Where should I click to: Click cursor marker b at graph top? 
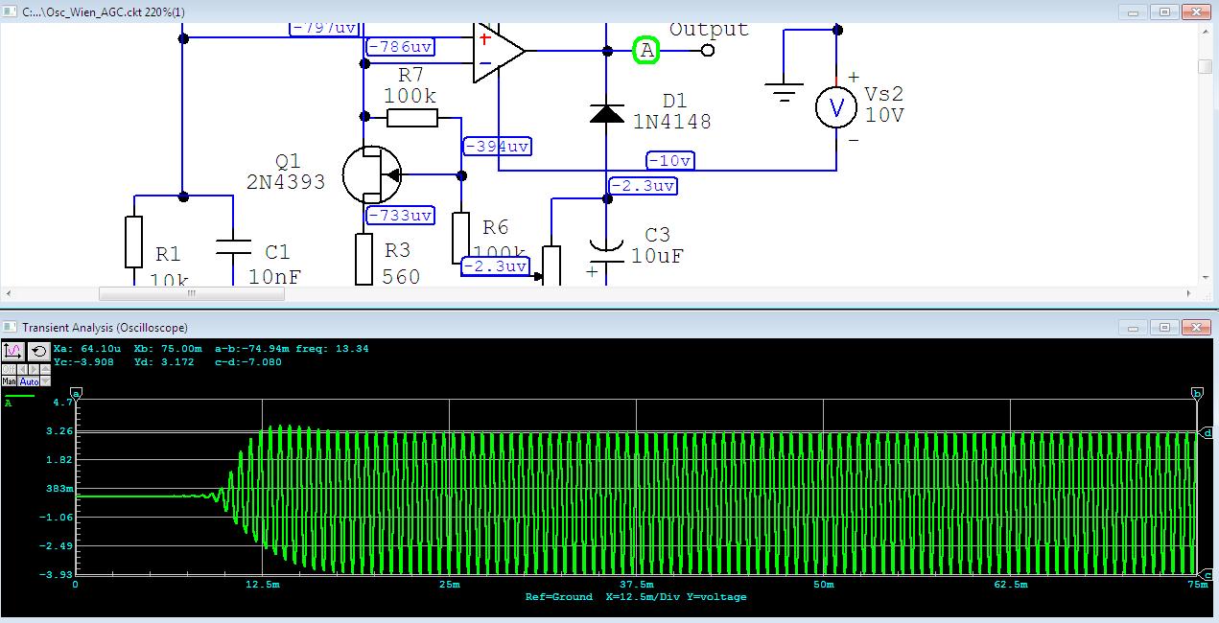click(1197, 394)
